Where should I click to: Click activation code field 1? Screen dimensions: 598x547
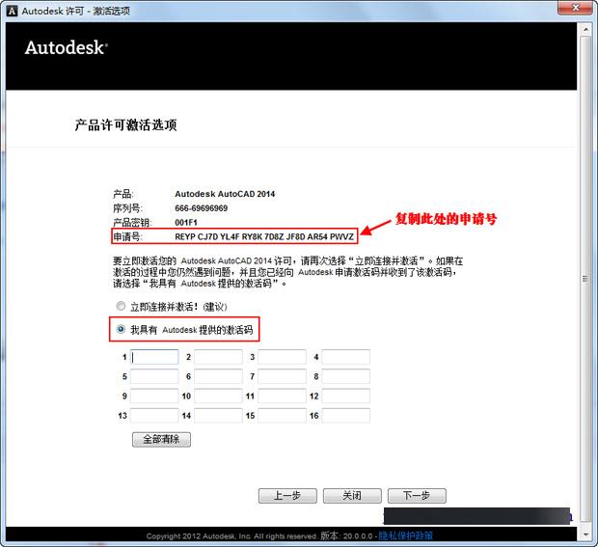154,357
